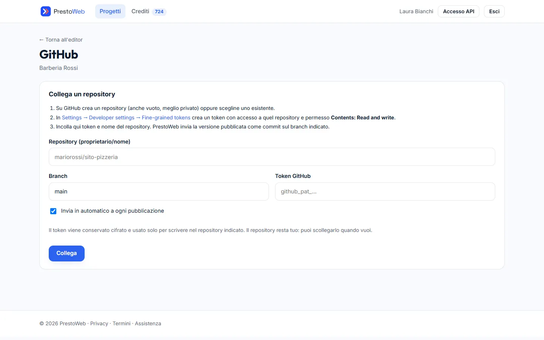Focus the Repository (proprietario/nome) input field

[x=272, y=157]
